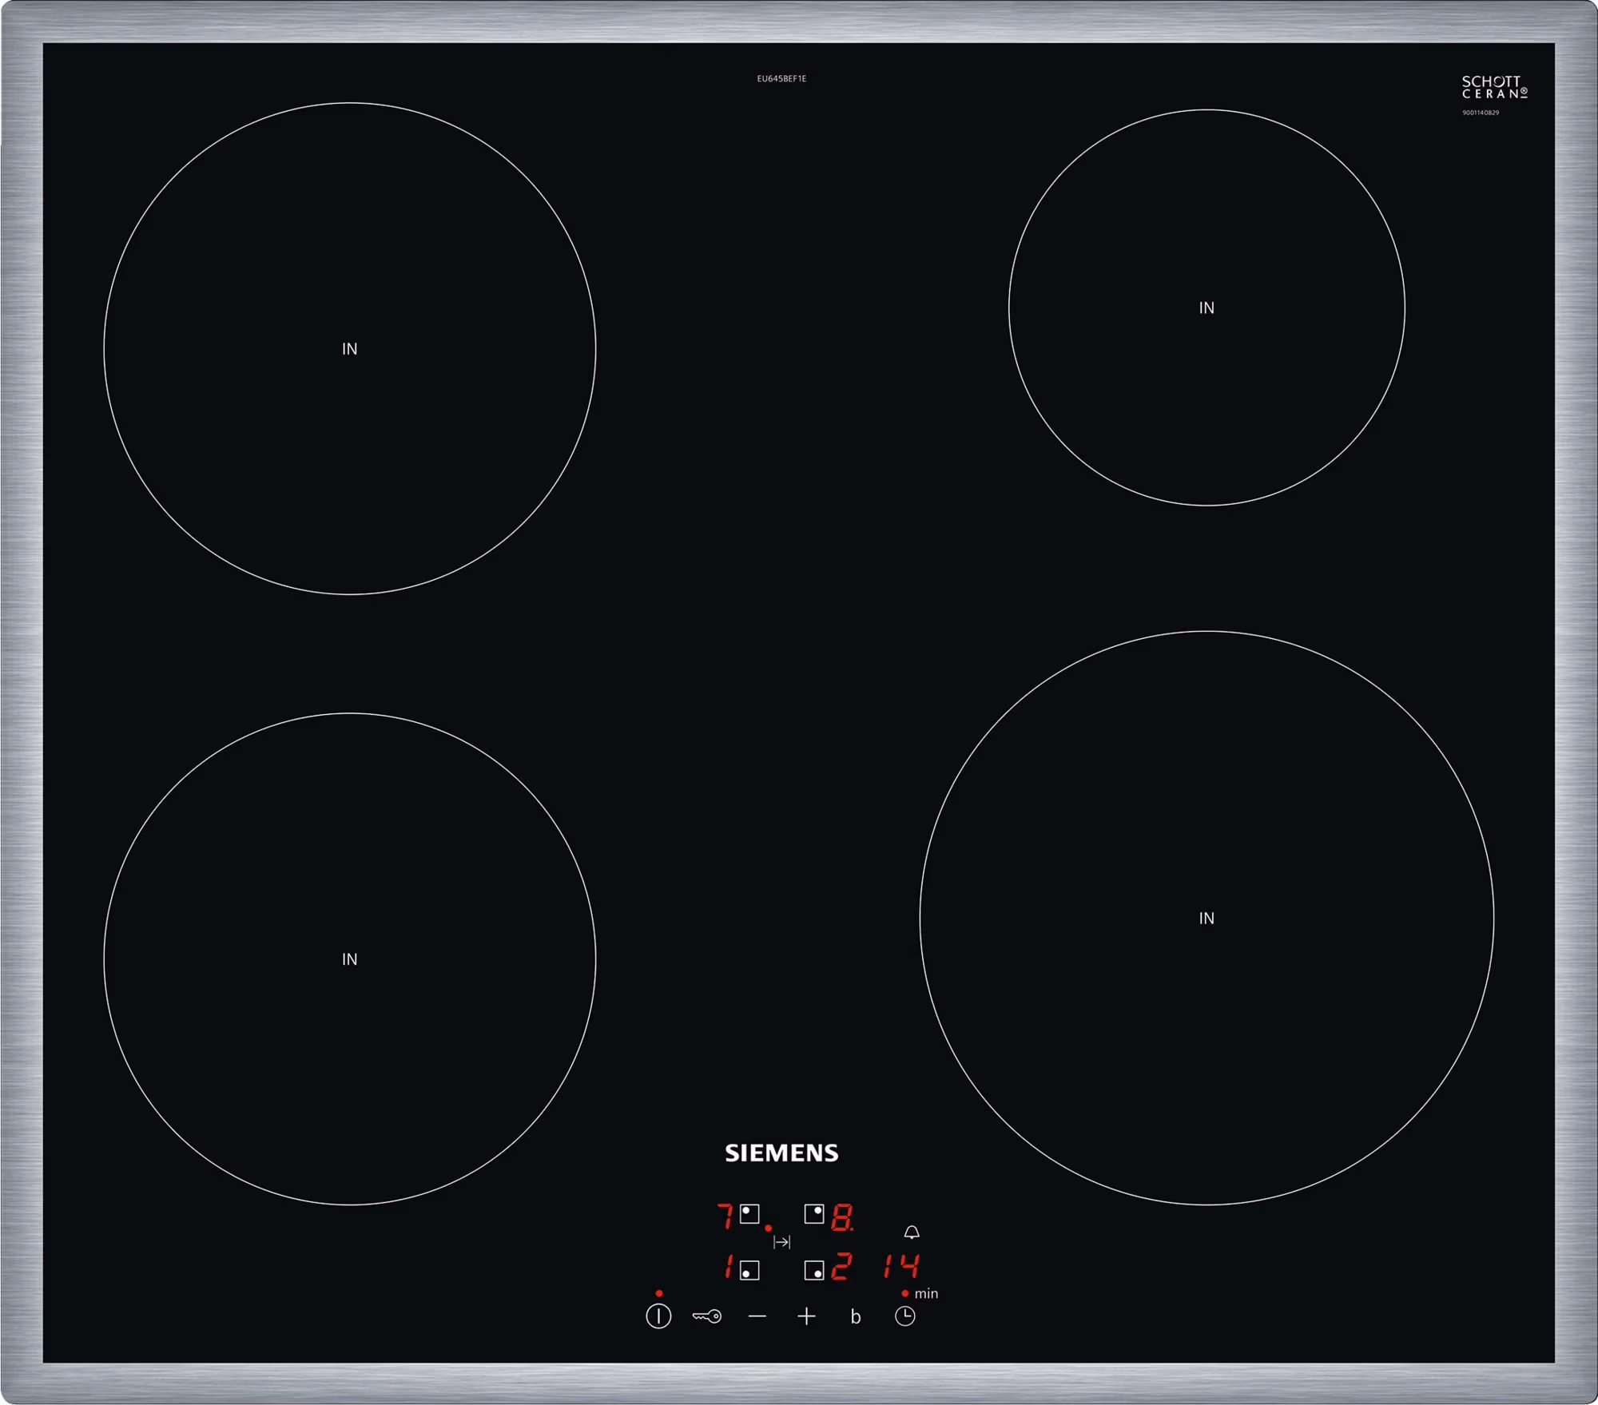Select the rear-left zone square symbol
The height and width of the screenshot is (1405, 1598).
pyautogui.click(x=749, y=1214)
